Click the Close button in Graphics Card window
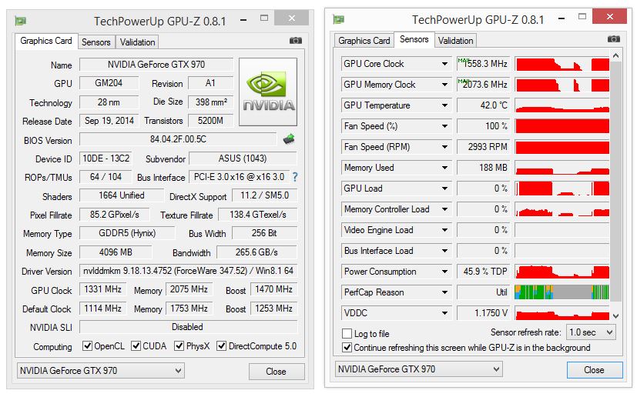 click(x=277, y=372)
